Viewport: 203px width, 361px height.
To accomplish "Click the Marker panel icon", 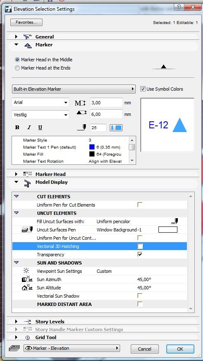I will pyautogui.click(x=28, y=46).
